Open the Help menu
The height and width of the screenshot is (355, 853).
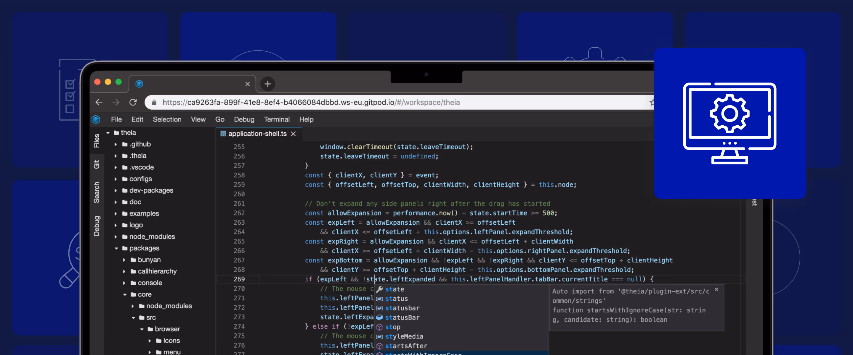coord(306,119)
